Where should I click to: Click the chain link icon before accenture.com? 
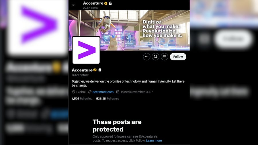click(90, 92)
